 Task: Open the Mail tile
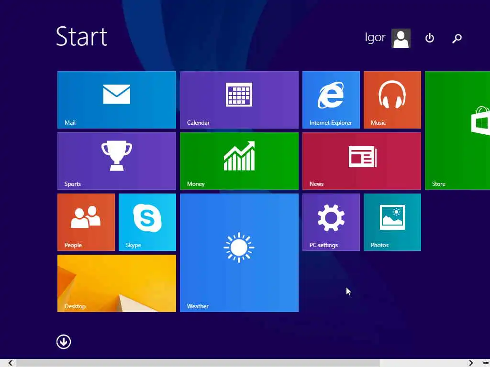(x=117, y=100)
